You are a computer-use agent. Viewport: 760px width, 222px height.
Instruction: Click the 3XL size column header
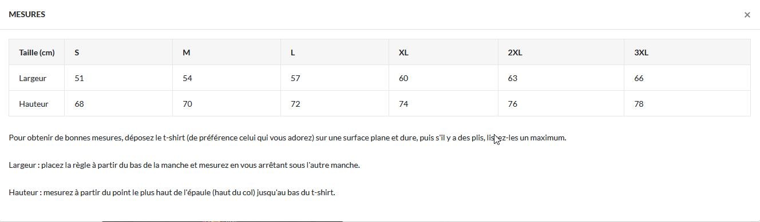687,53
